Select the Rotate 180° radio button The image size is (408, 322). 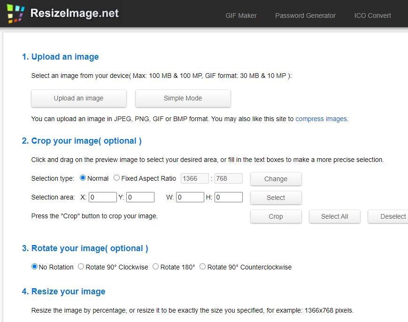(x=156, y=267)
